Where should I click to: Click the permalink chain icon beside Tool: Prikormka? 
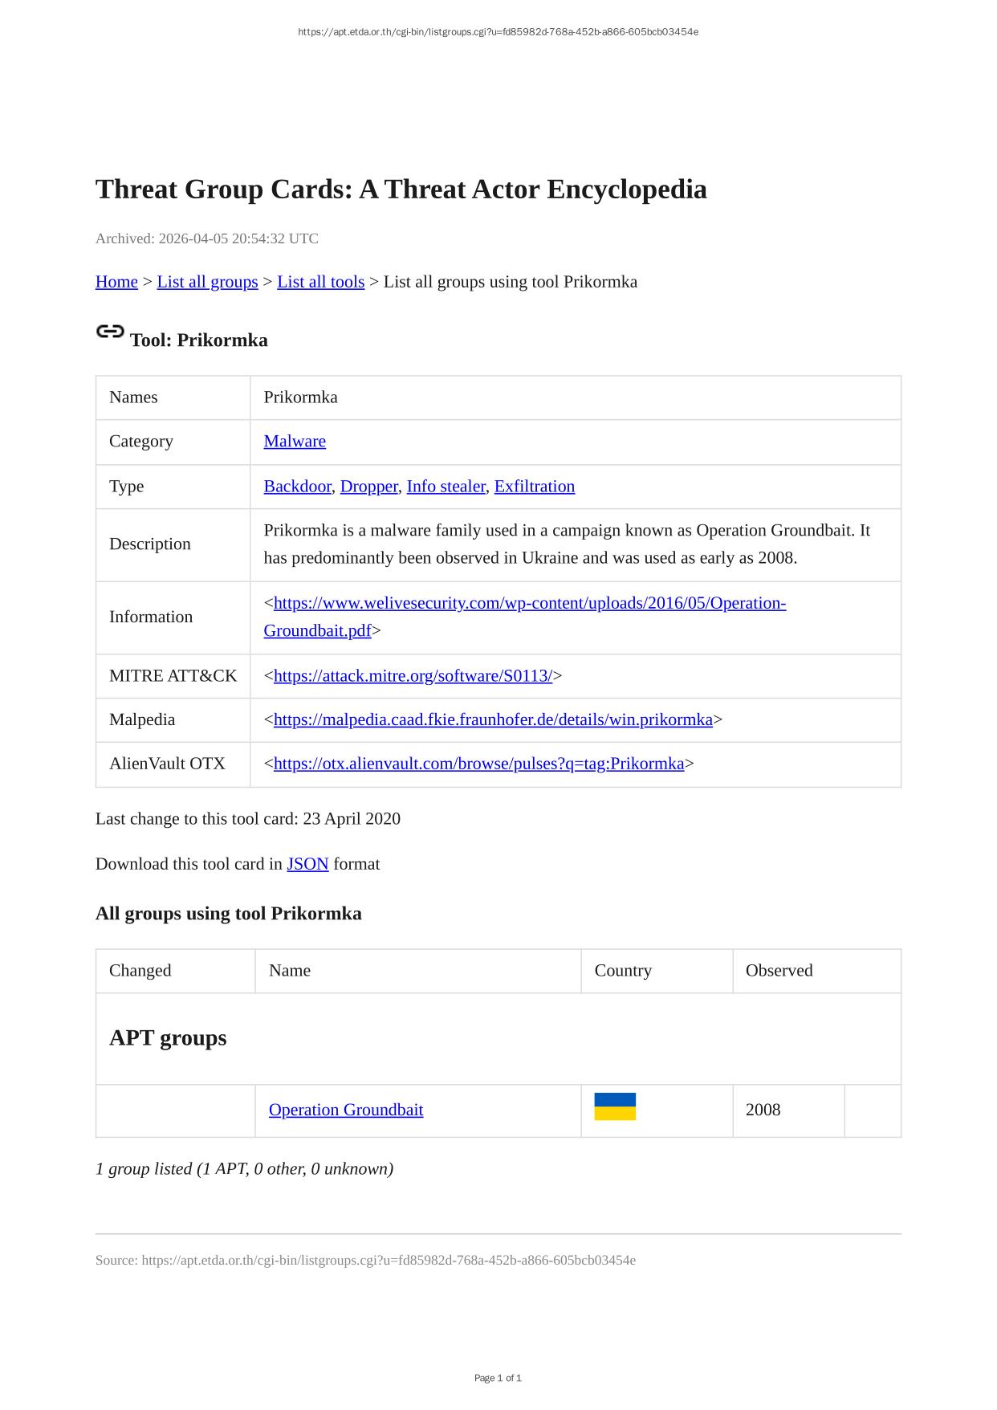click(110, 332)
